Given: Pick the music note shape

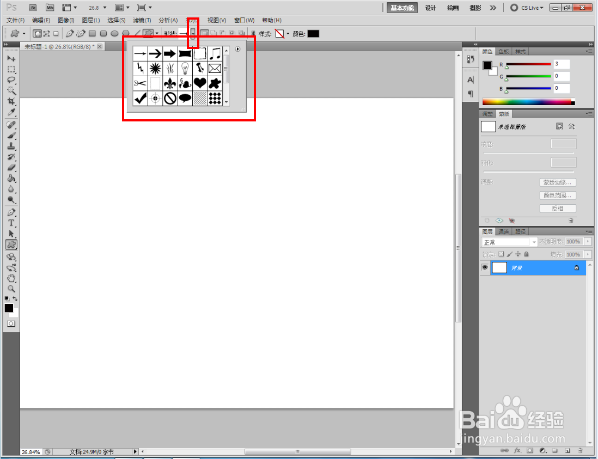Looking at the screenshot, I should (215, 53).
